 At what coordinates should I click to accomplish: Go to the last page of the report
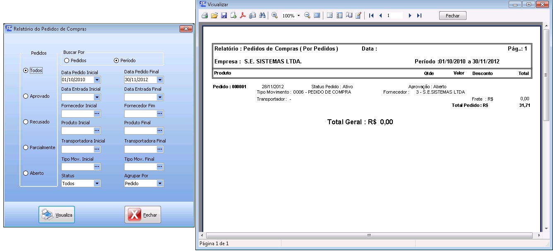tap(419, 16)
